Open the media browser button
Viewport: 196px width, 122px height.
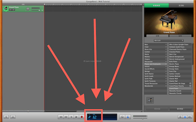[x=190, y=117]
